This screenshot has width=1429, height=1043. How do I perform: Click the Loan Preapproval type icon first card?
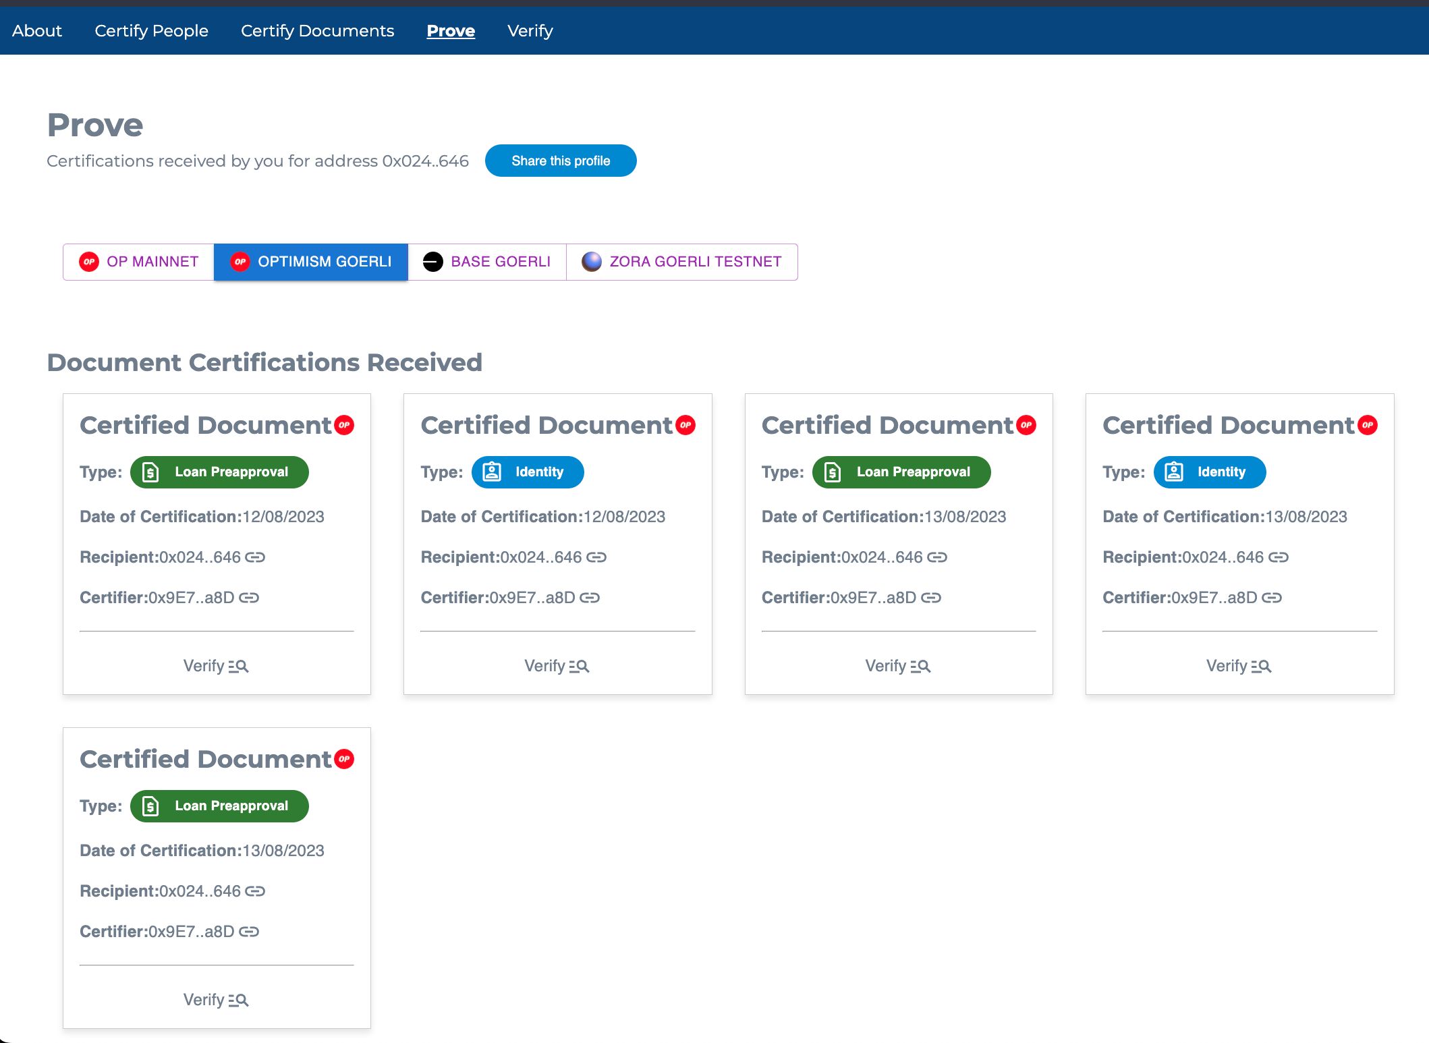pyautogui.click(x=150, y=472)
